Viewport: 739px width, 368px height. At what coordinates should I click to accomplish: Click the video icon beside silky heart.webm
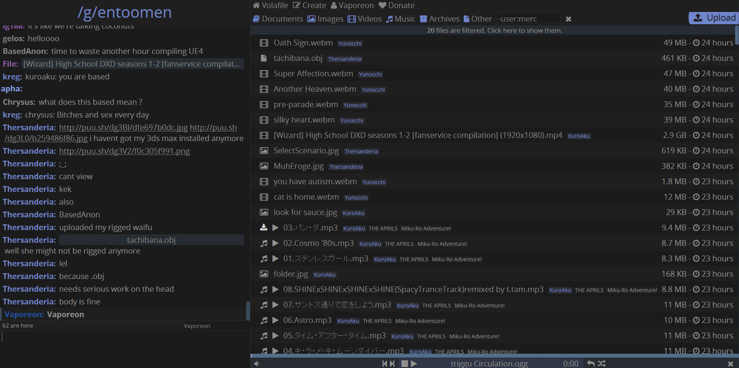coord(264,120)
